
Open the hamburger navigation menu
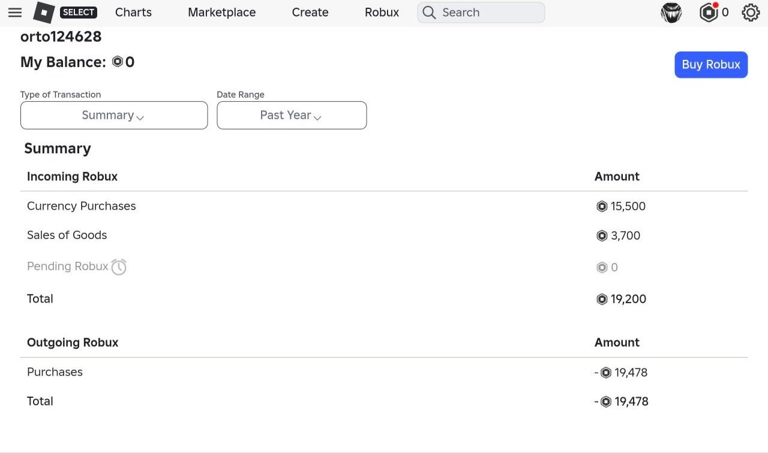pyautogui.click(x=15, y=13)
